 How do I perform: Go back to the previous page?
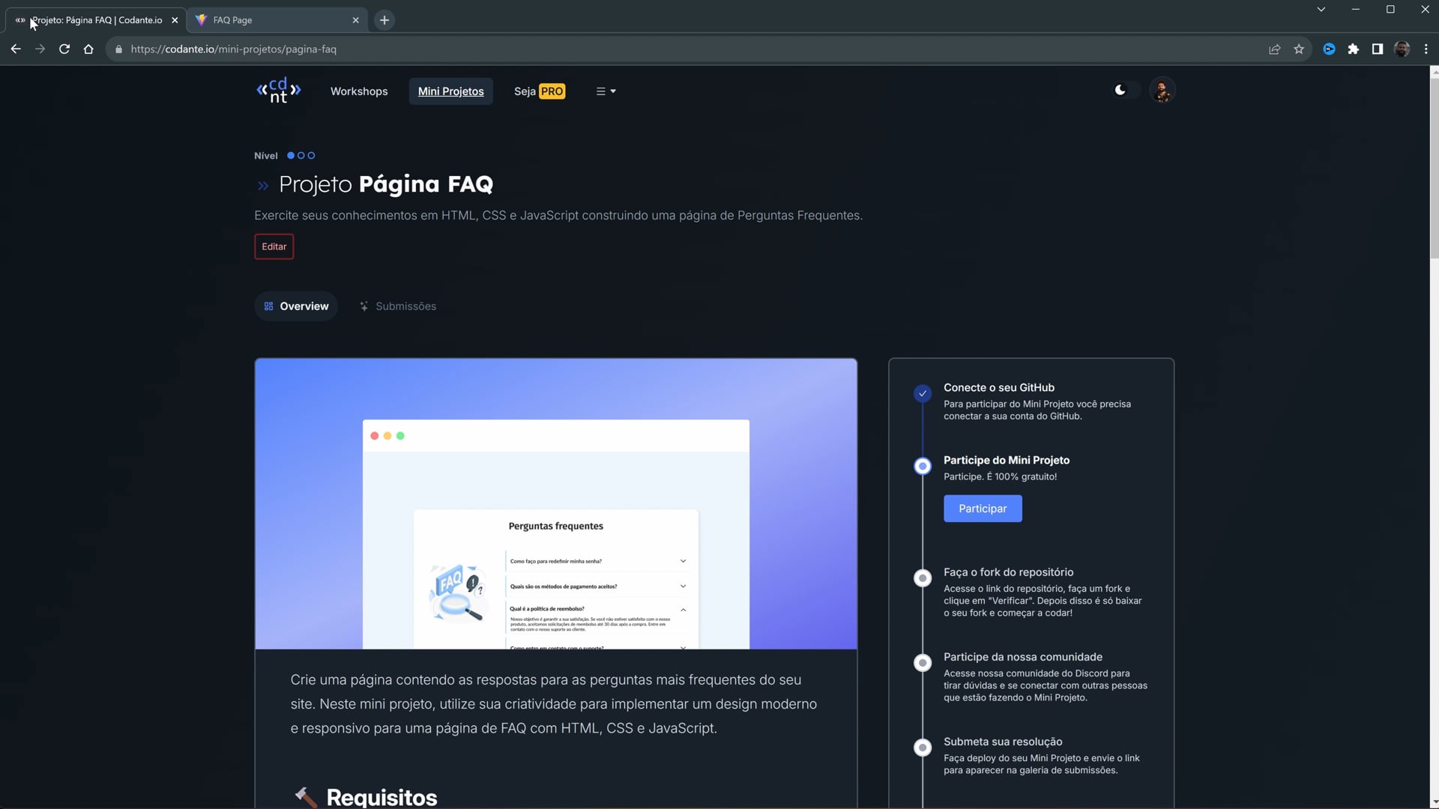point(16,49)
